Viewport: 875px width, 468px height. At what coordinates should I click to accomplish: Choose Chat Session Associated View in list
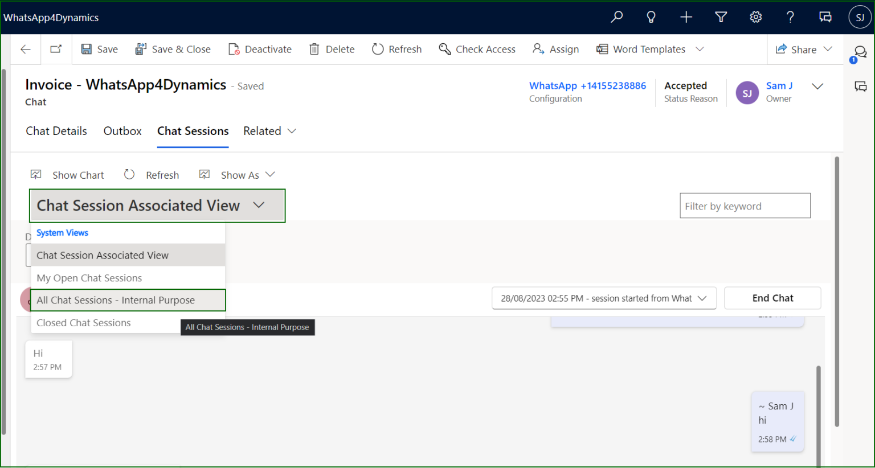click(128, 255)
